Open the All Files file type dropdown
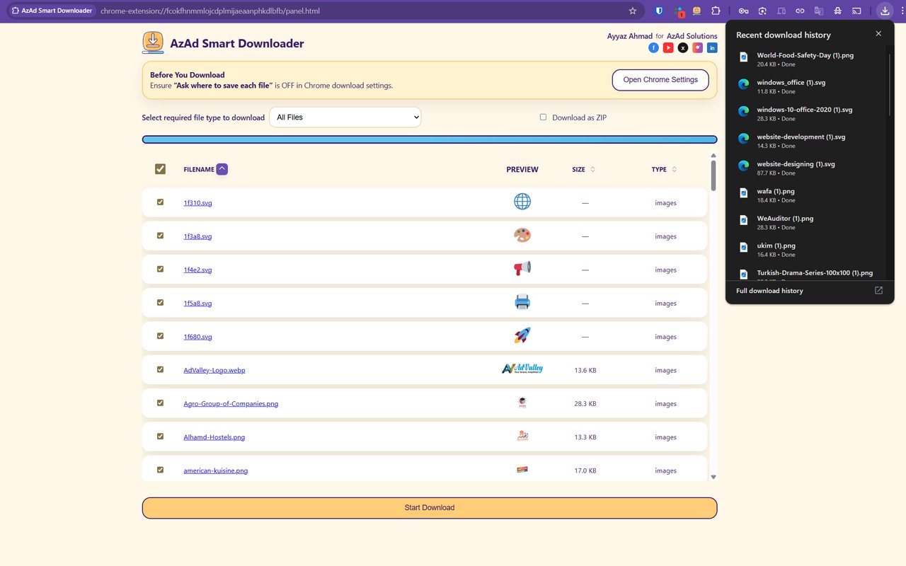 coord(345,117)
